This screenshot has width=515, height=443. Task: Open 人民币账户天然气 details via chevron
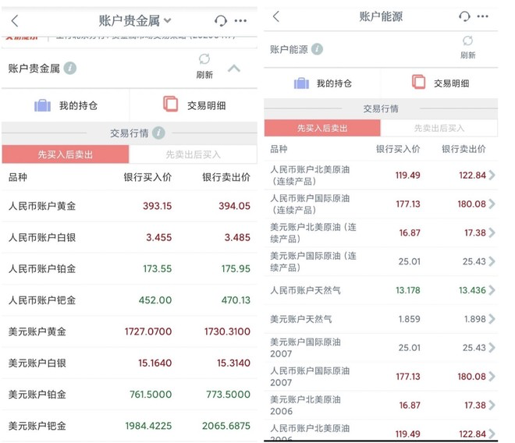(x=492, y=290)
